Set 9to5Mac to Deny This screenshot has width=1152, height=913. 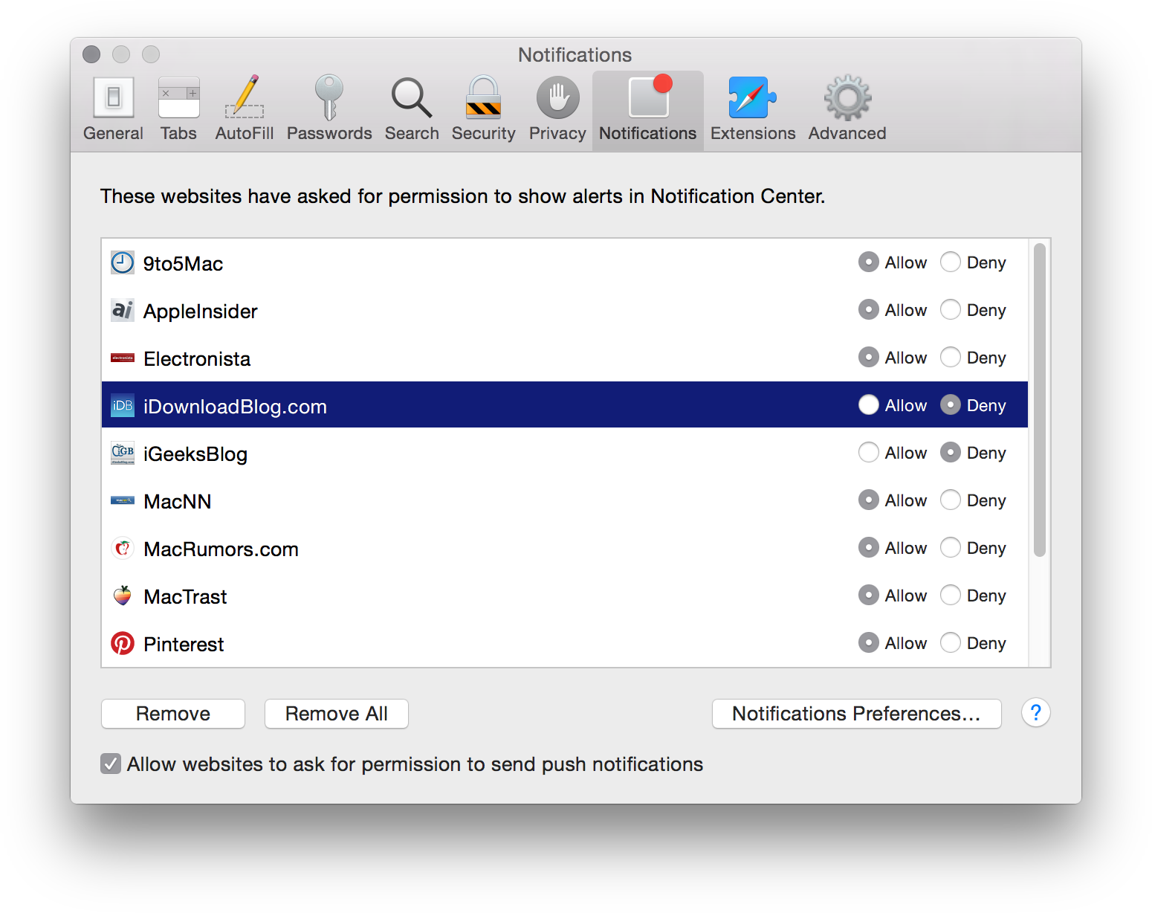click(x=951, y=262)
